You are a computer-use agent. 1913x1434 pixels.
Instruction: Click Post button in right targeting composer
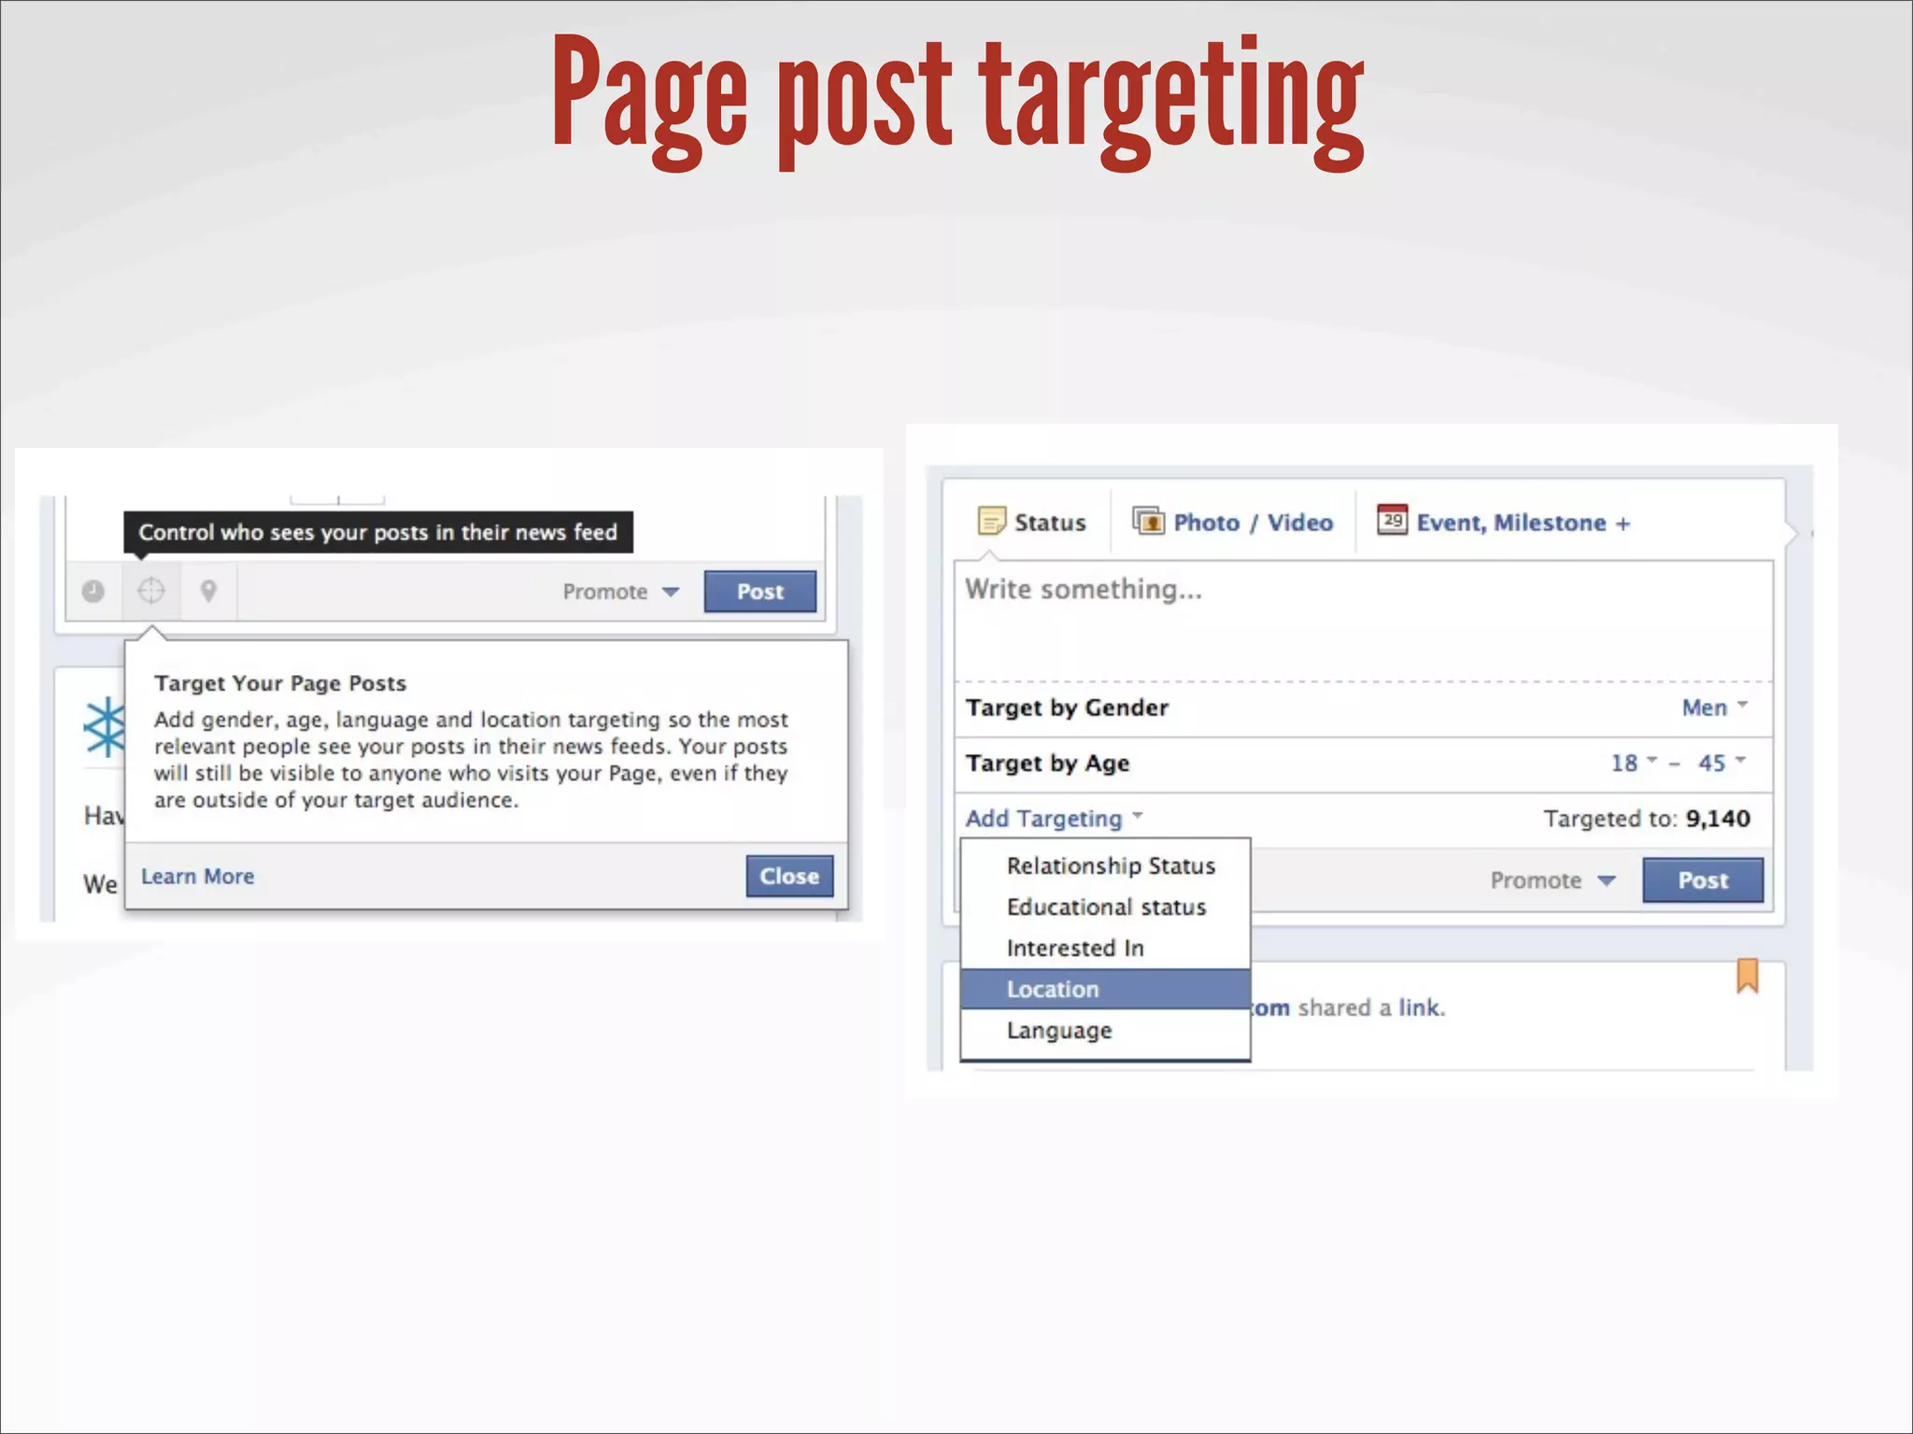[1703, 880]
